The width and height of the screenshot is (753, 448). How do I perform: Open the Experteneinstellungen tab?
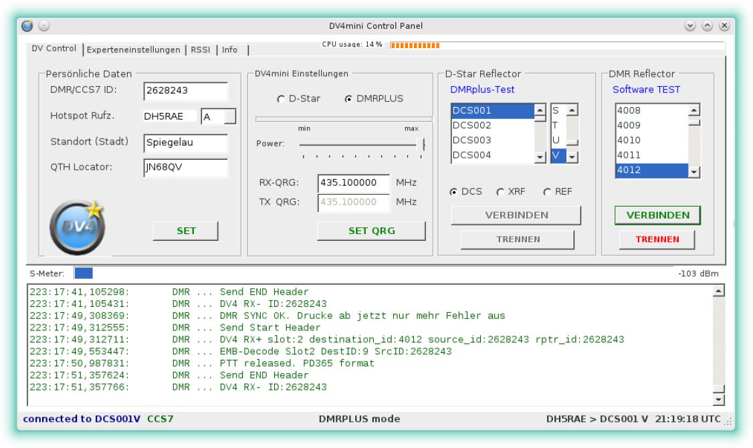[134, 50]
